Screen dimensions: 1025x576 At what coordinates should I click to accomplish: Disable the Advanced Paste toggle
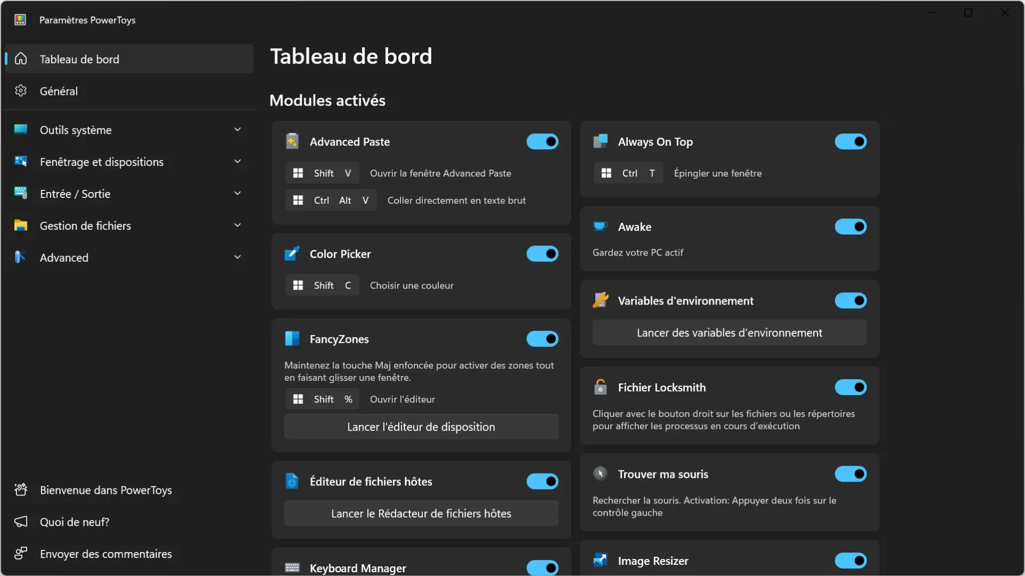[x=542, y=141]
